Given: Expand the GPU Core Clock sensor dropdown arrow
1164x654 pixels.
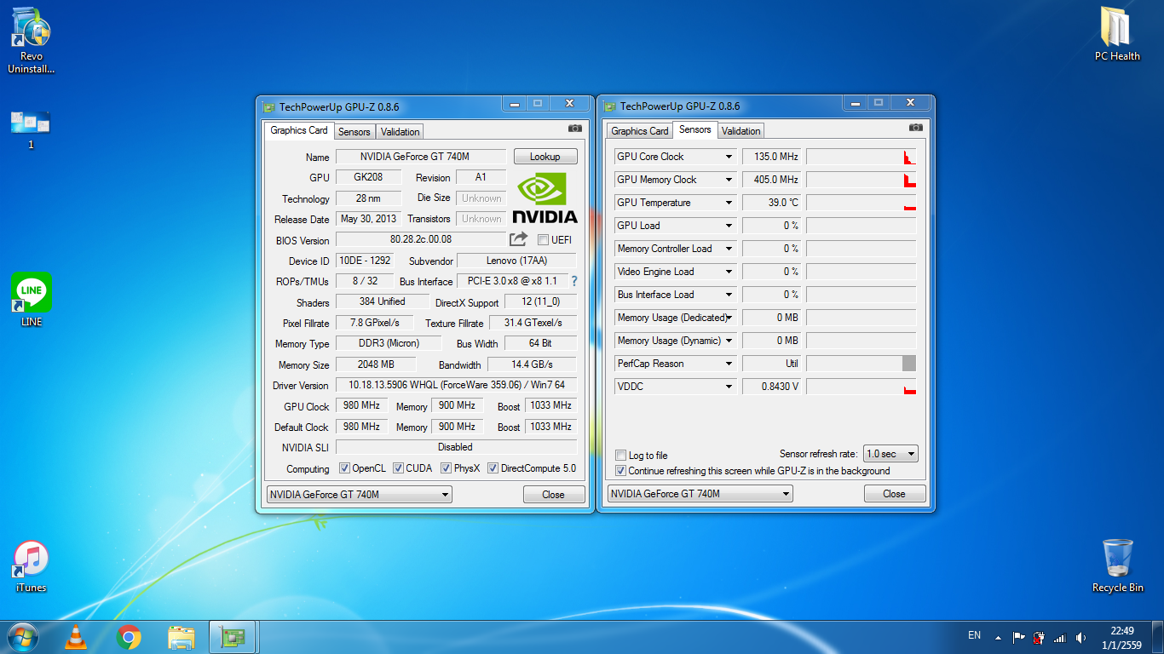Looking at the screenshot, I should tap(729, 157).
